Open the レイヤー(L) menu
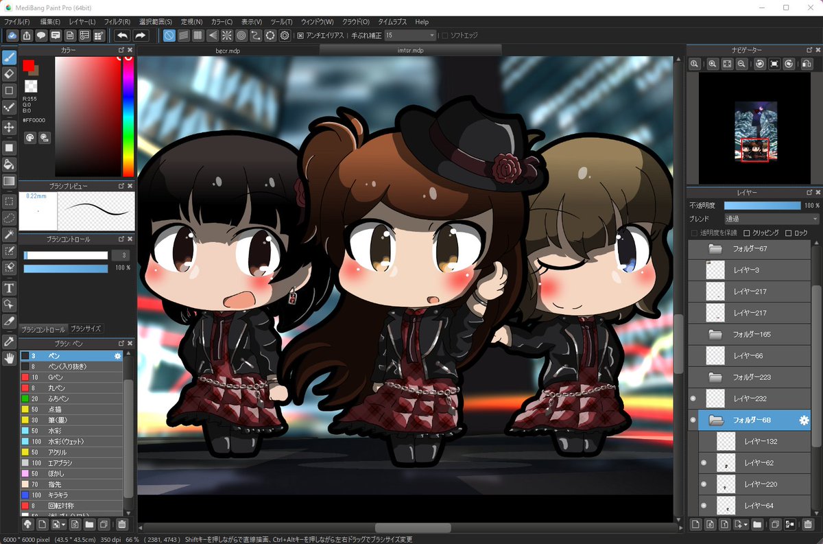823x544 pixels. click(x=82, y=22)
